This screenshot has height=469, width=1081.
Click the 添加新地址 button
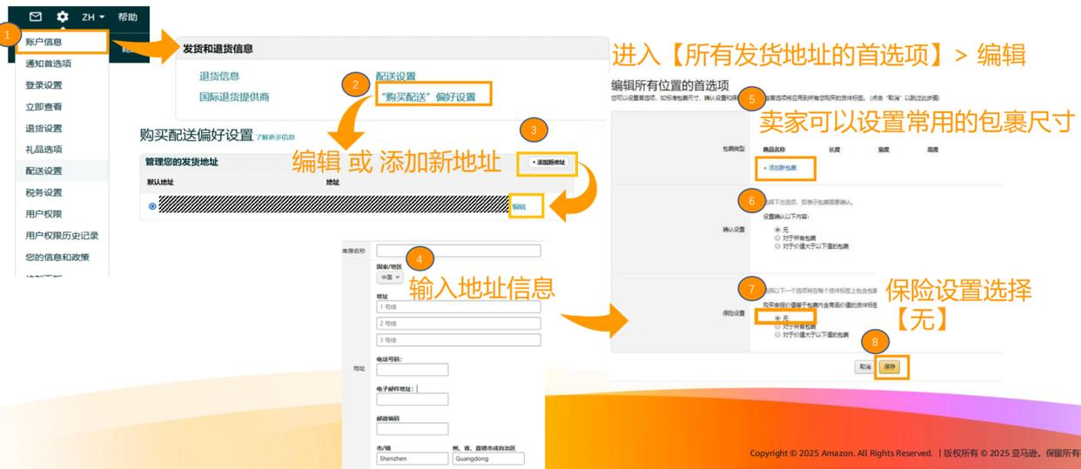pyautogui.click(x=548, y=163)
